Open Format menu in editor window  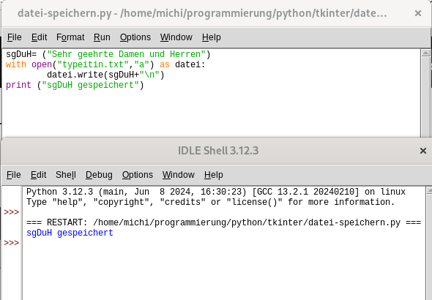pos(70,37)
